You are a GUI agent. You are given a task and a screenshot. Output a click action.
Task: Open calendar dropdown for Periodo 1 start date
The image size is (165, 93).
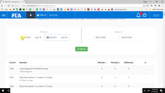(x=40, y=37)
